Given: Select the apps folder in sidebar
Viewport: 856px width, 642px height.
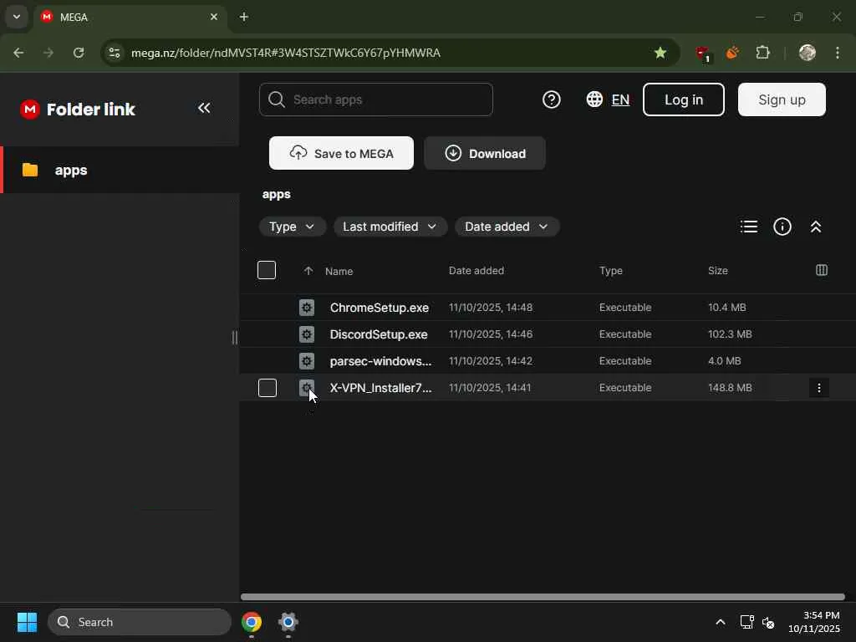Looking at the screenshot, I should [x=120, y=170].
